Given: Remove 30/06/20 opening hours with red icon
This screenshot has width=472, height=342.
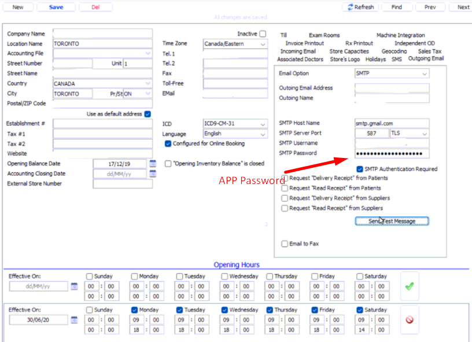Looking at the screenshot, I should (410, 320).
